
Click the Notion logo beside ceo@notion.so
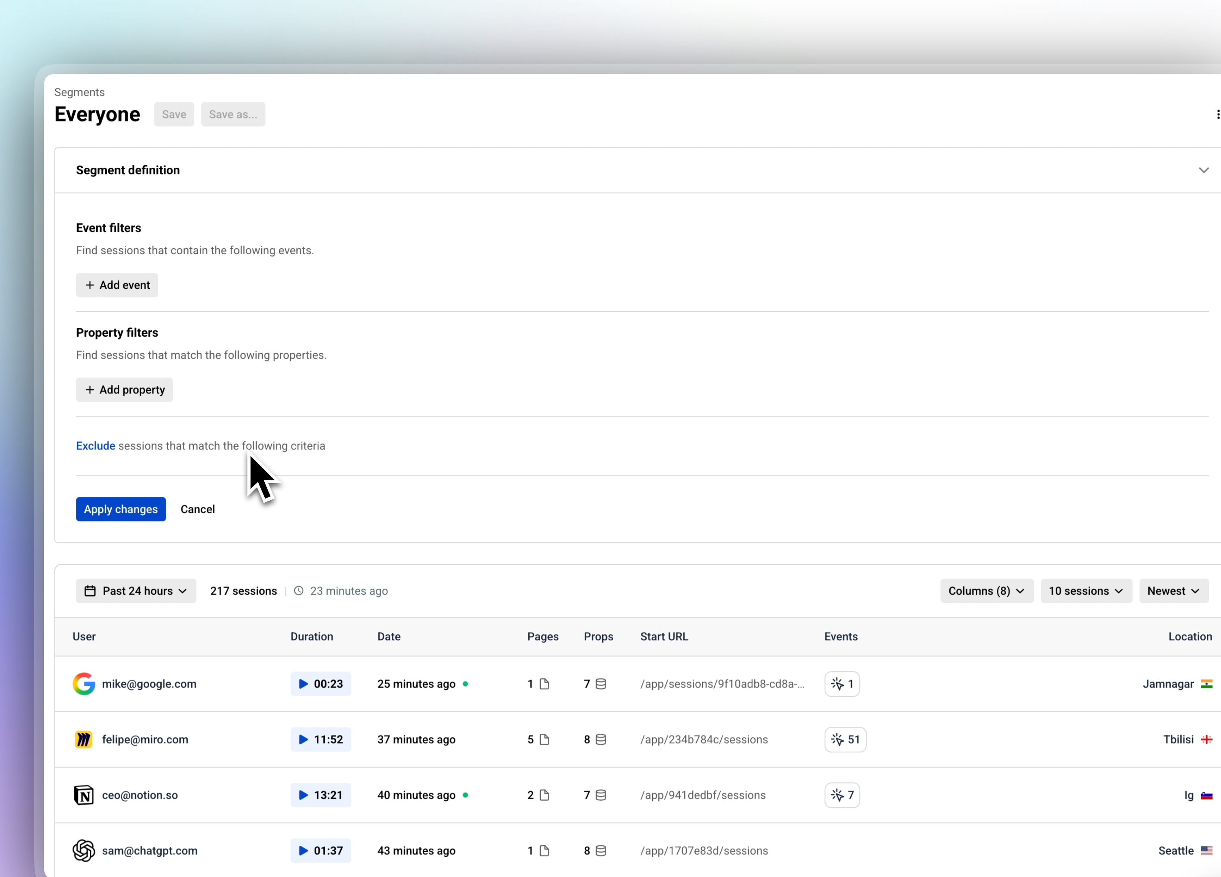[x=84, y=795]
